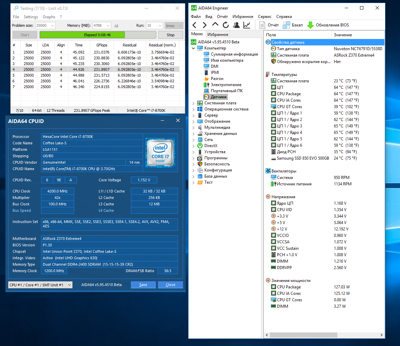400x346 pixels.
Task: Stop the LinX test
Action: click(x=171, y=35)
